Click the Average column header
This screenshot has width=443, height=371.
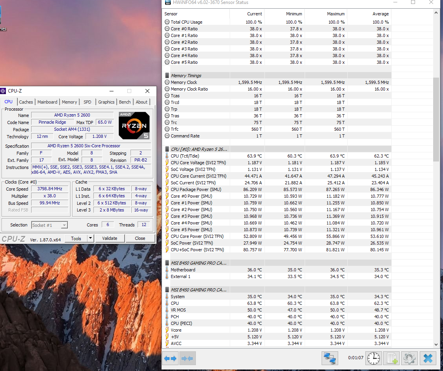[x=369, y=14]
